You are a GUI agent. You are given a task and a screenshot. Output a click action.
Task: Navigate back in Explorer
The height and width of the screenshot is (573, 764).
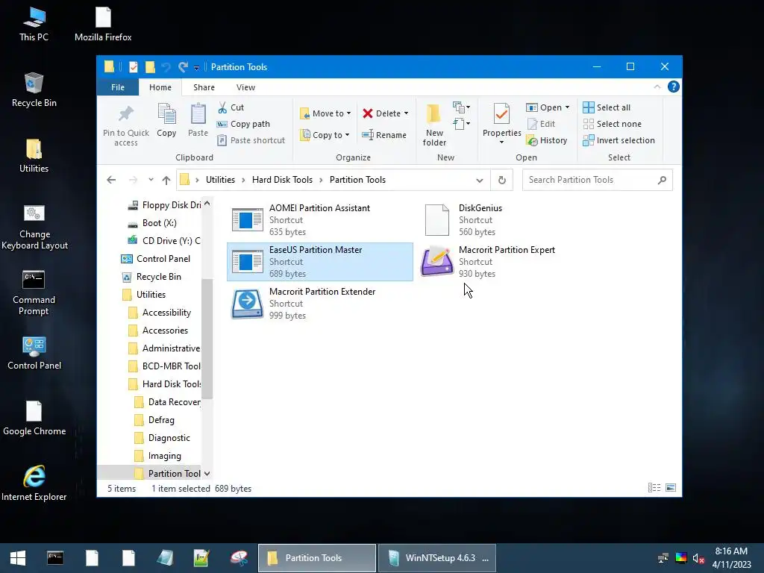[x=111, y=180]
